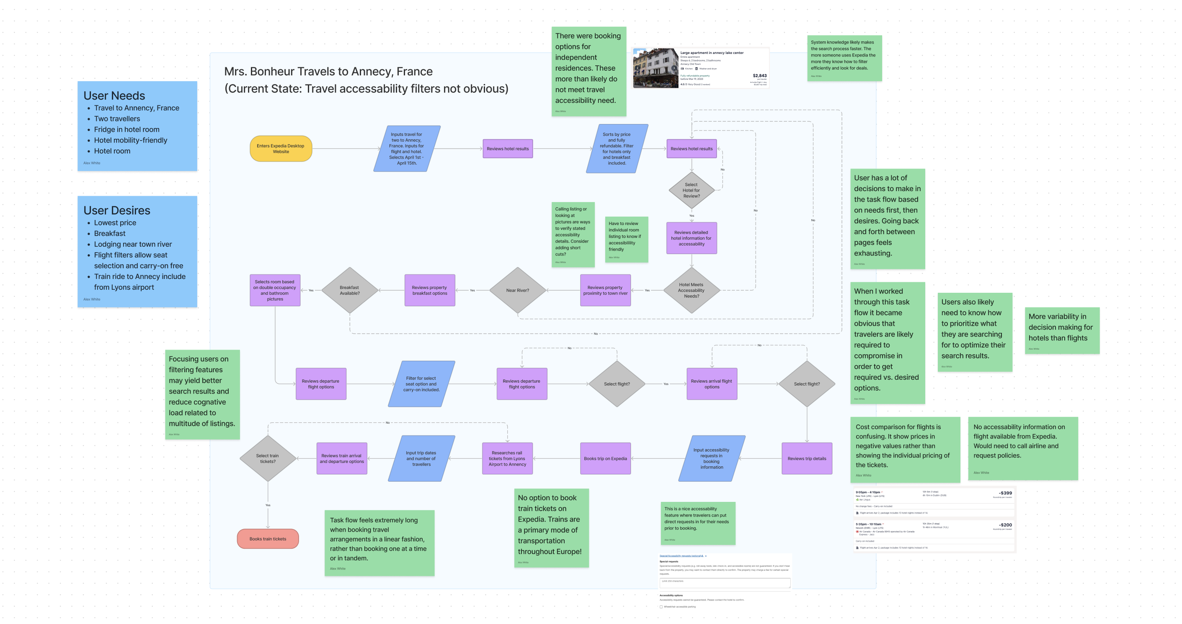This screenshot has height=624, width=1182.
Task: Select the 'Near River?' diamond
Action: tap(518, 291)
